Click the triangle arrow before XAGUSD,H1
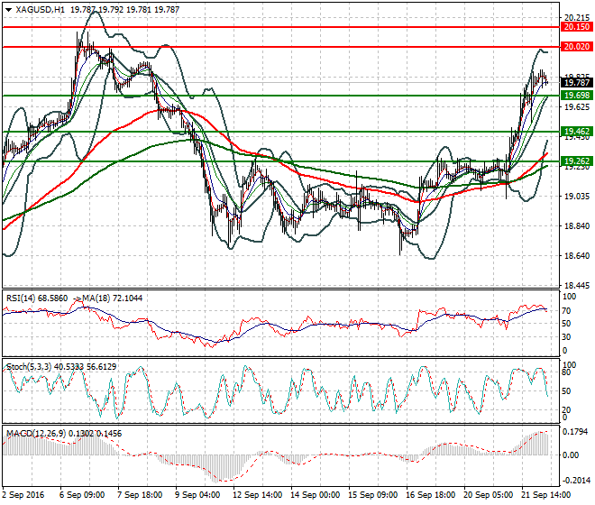Viewport: 595px width, 505px height. coord(9,10)
